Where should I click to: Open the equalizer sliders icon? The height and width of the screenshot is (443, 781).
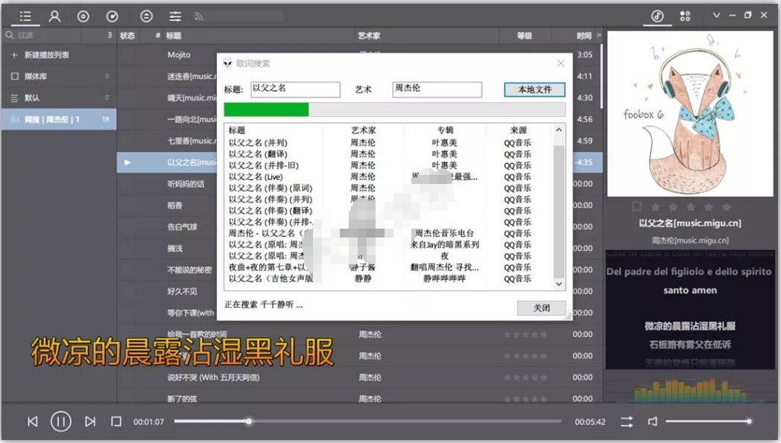coord(175,16)
